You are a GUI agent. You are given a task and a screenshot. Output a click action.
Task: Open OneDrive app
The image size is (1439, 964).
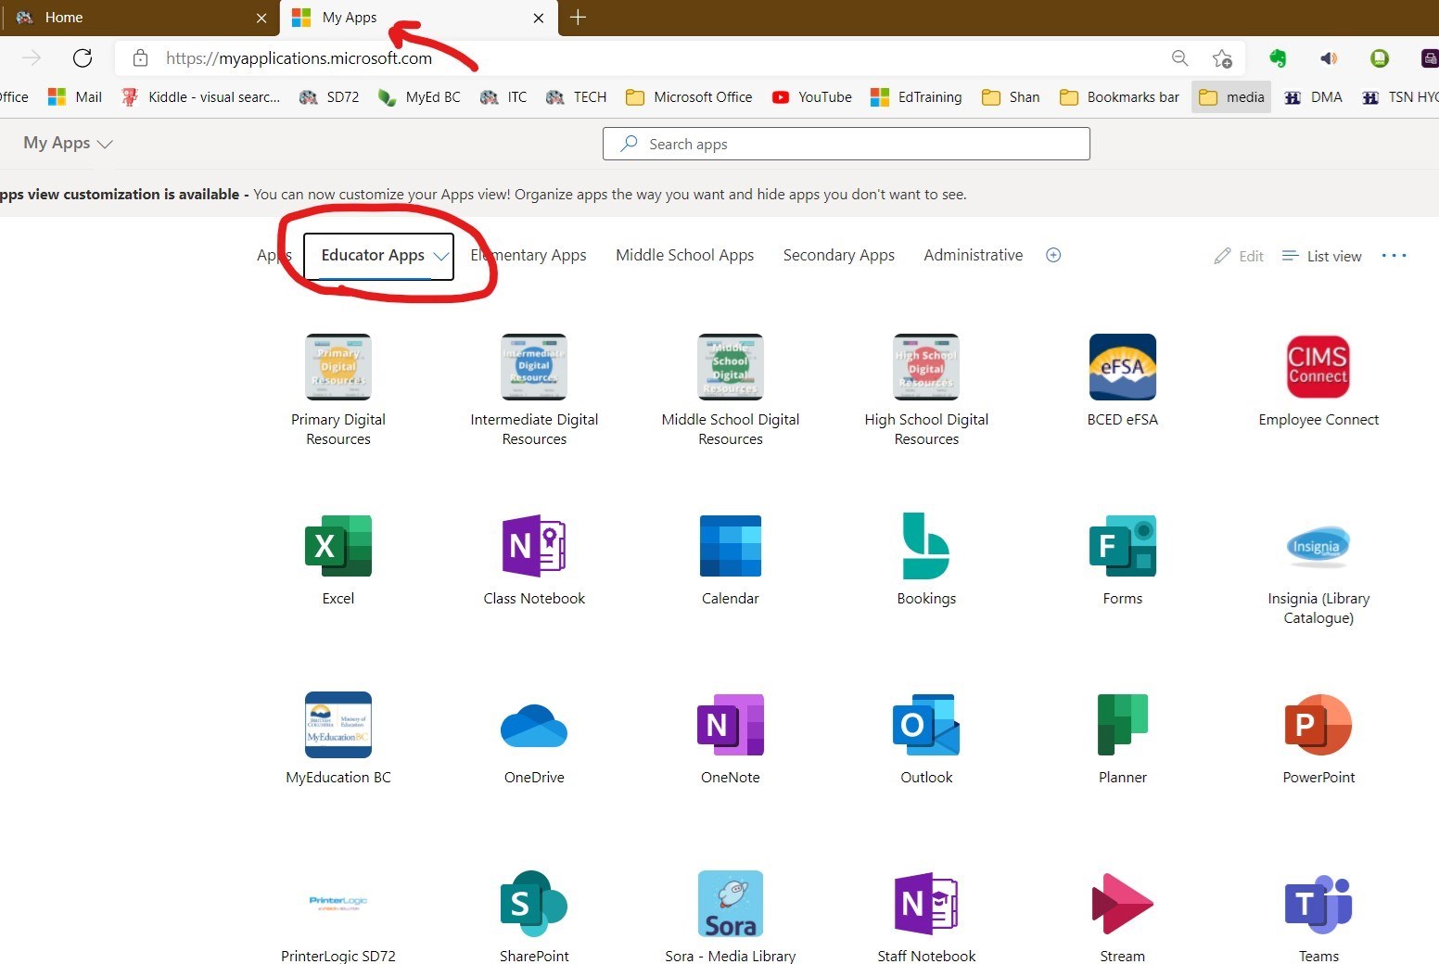pyautogui.click(x=534, y=725)
